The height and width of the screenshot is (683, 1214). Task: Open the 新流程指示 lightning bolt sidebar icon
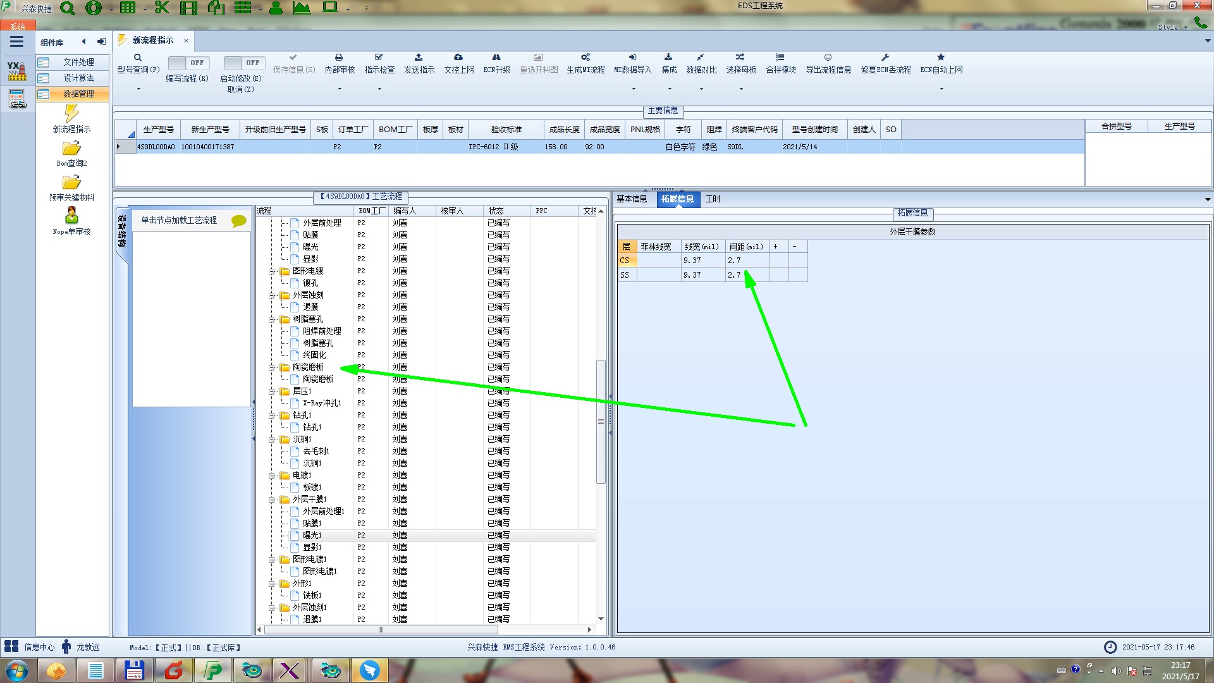71,114
